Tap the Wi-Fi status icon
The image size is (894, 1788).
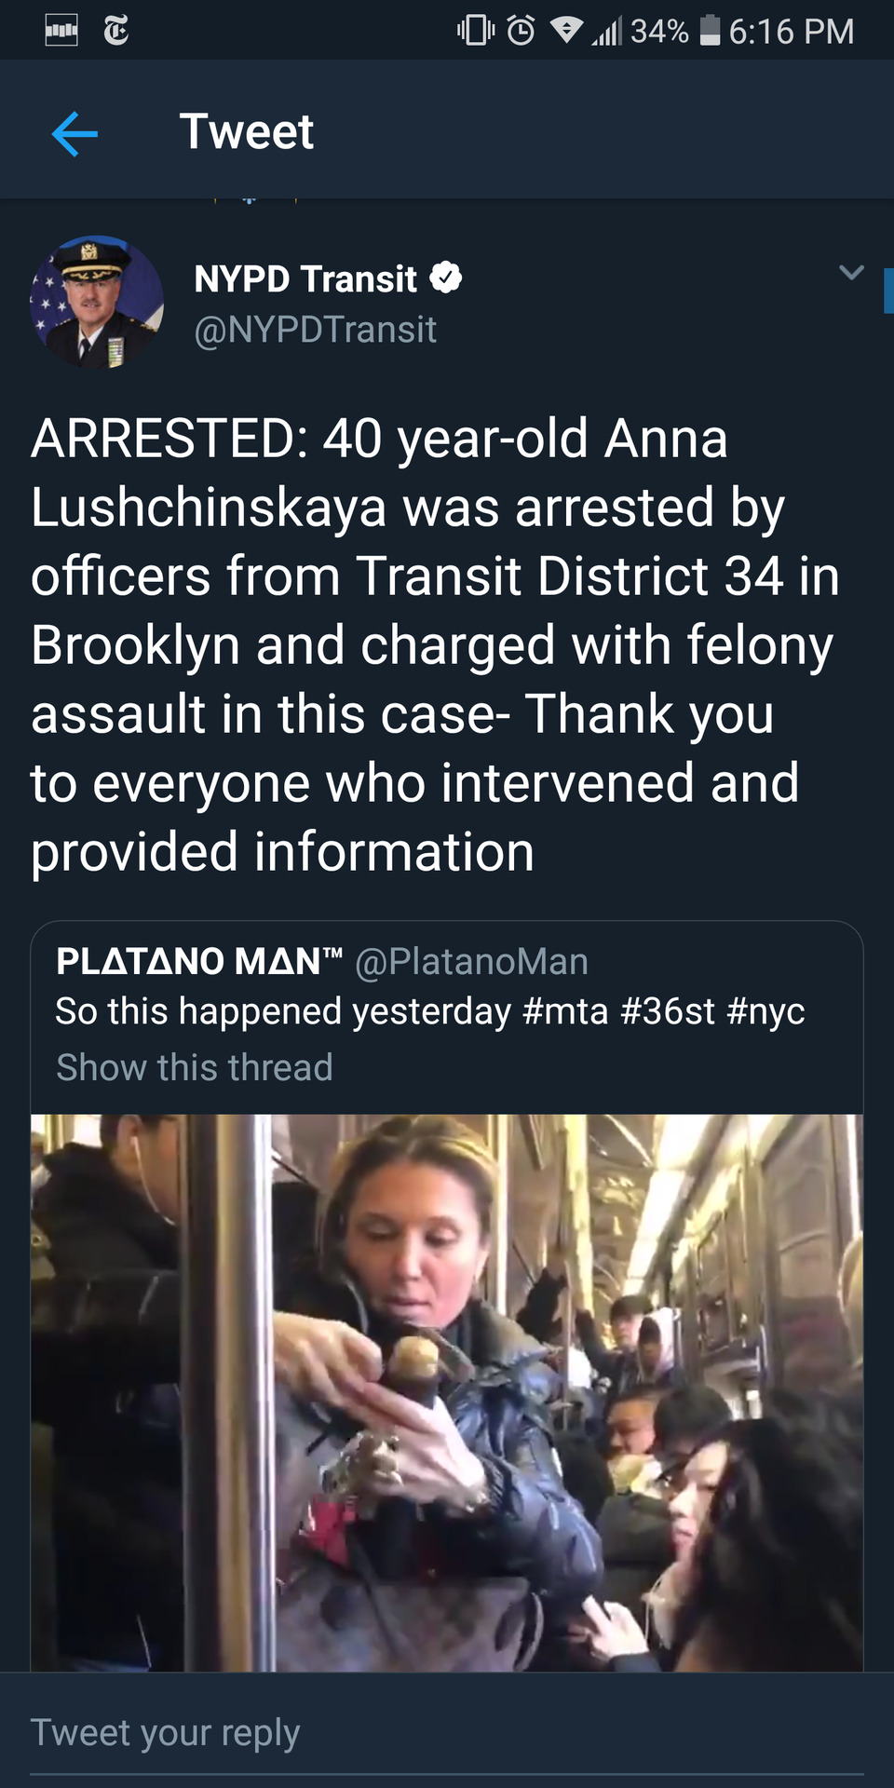point(566,31)
